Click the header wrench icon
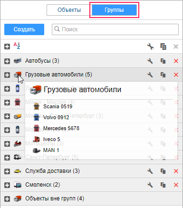This screenshot has height=208, width=183. (x=150, y=47)
